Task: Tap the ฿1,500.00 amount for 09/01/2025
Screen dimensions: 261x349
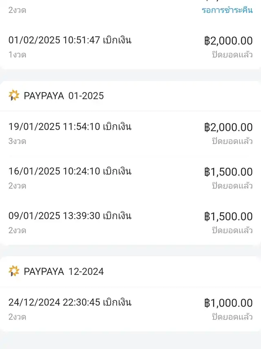Action: (x=228, y=216)
